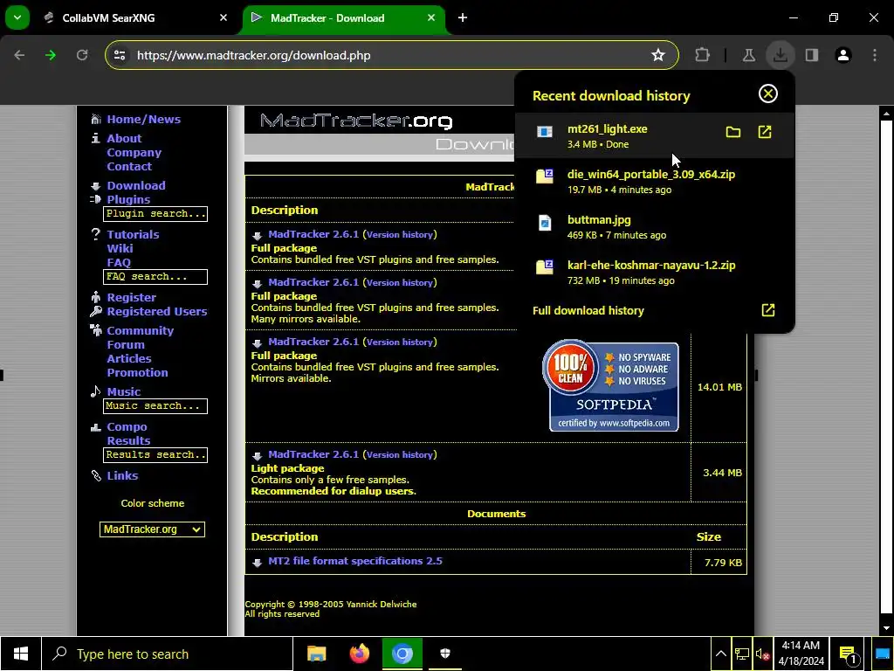Open mt261_light.exe with the launch icon
This screenshot has height=671, width=894.
pyautogui.click(x=765, y=133)
